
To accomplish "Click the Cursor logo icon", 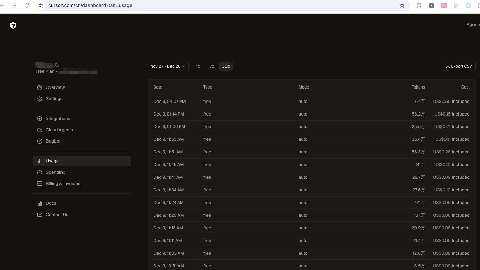I will click(13, 25).
